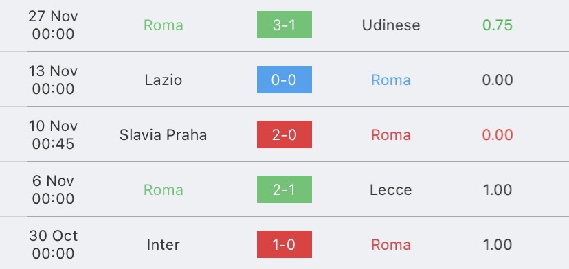The image size is (569, 269).
Task: Open the green 2-1 score badge
Action: (284, 189)
